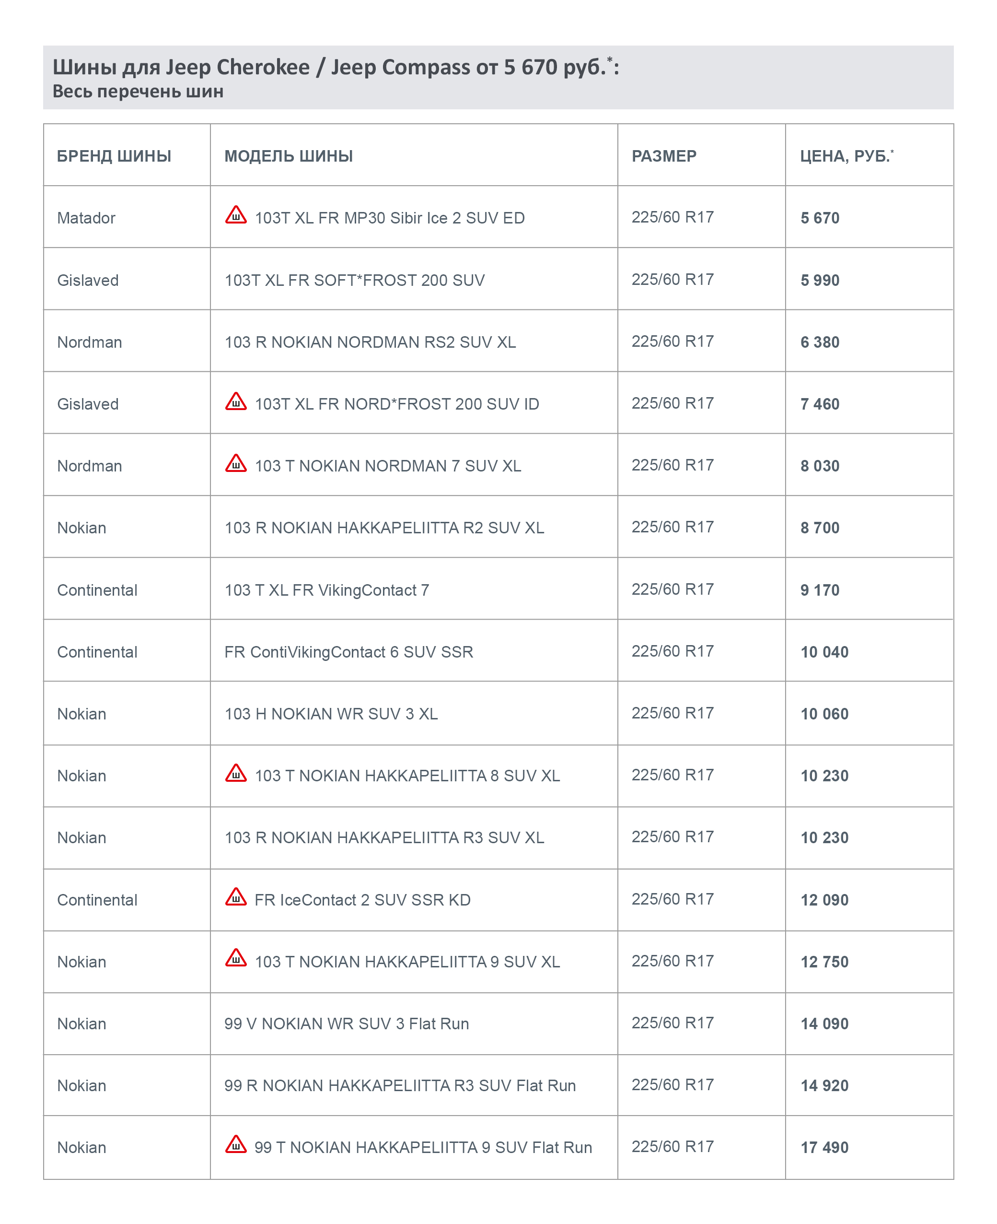Click the VikingContact 7 model name
The width and height of the screenshot is (997, 1224).
326,590
